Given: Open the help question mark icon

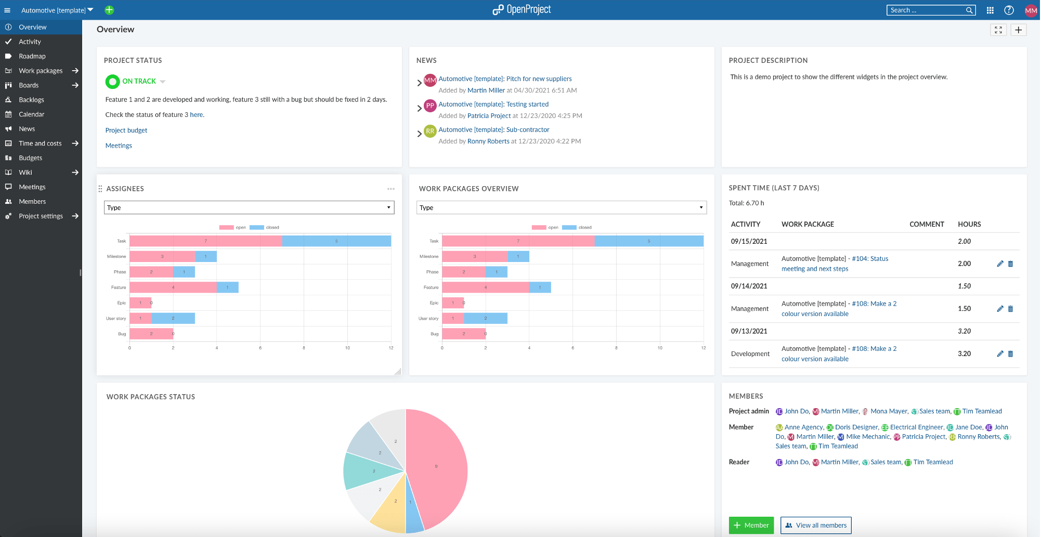Looking at the screenshot, I should [x=1009, y=10].
